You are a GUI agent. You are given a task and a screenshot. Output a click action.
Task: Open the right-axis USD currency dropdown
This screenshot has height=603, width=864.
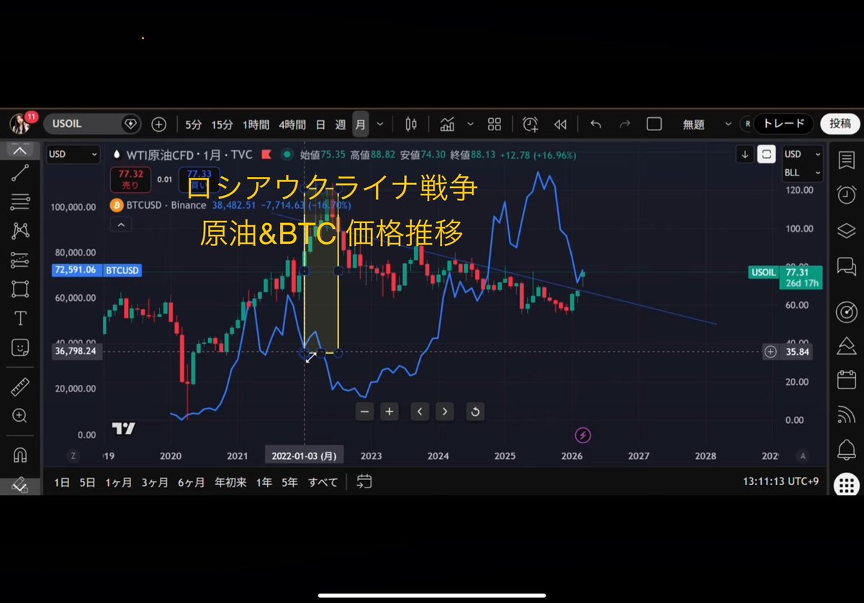pyautogui.click(x=802, y=154)
